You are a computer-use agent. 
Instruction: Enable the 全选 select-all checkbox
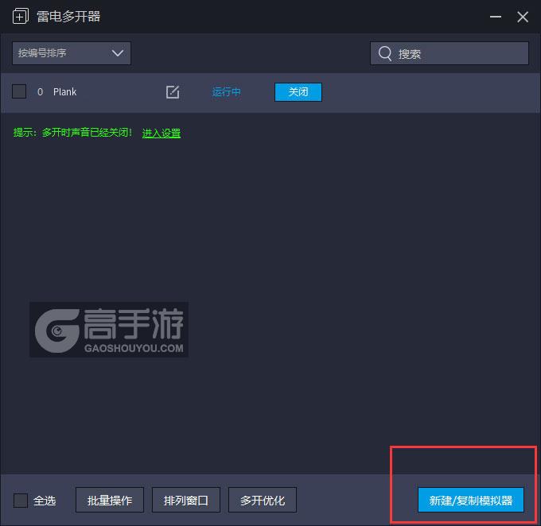pyautogui.click(x=21, y=500)
